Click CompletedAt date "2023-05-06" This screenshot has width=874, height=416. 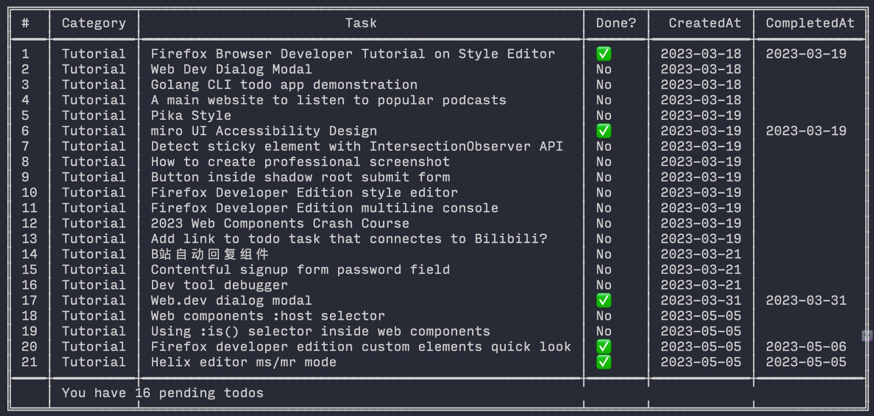806,347
